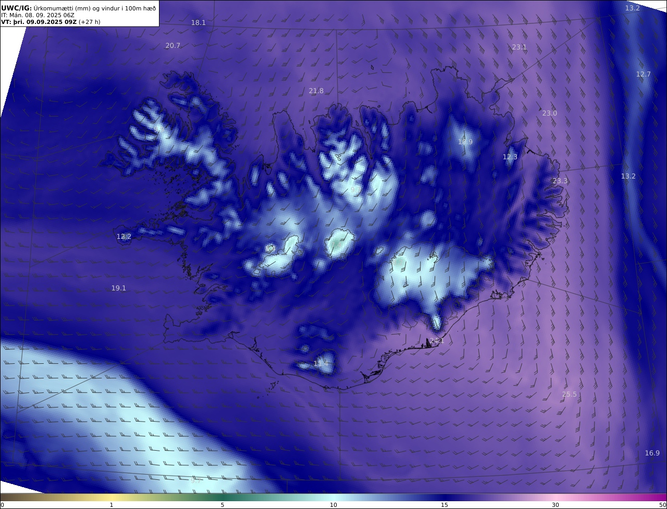Click the 12.7 value label
Screen dimensions: 667x509
(644, 74)
